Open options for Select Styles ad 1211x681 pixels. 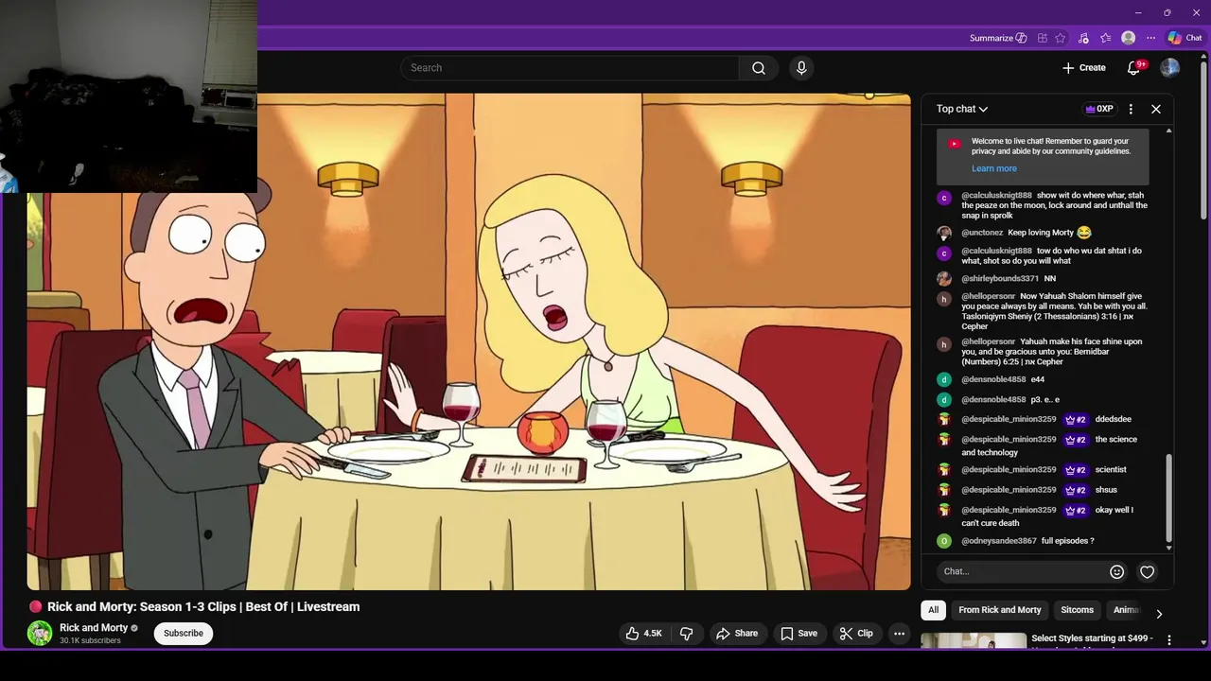tap(1169, 640)
